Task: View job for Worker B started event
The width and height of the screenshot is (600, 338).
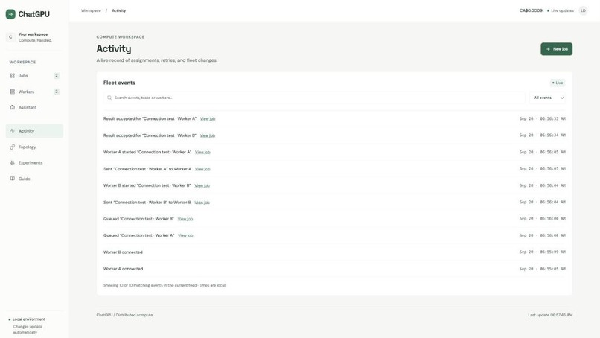Action: coord(202,185)
